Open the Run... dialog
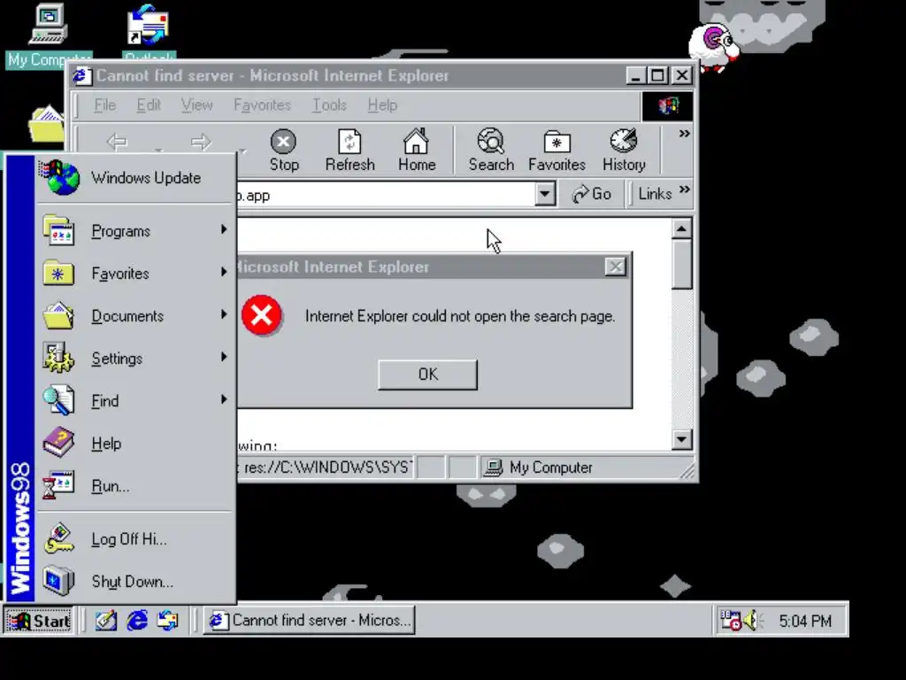The height and width of the screenshot is (680, 906). tap(135, 486)
